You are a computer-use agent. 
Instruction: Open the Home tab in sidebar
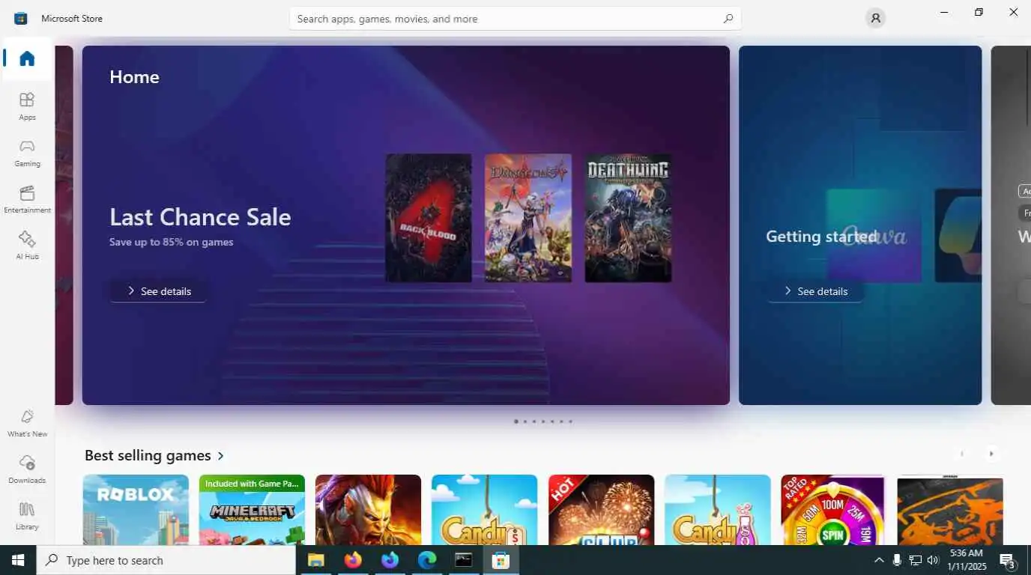pyautogui.click(x=27, y=58)
